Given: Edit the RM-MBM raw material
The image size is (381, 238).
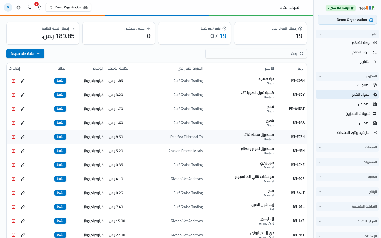Looking at the screenshot, I should (x=23, y=151).
